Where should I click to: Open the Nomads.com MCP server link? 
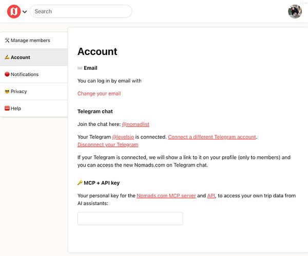click(x=166, y=195)
